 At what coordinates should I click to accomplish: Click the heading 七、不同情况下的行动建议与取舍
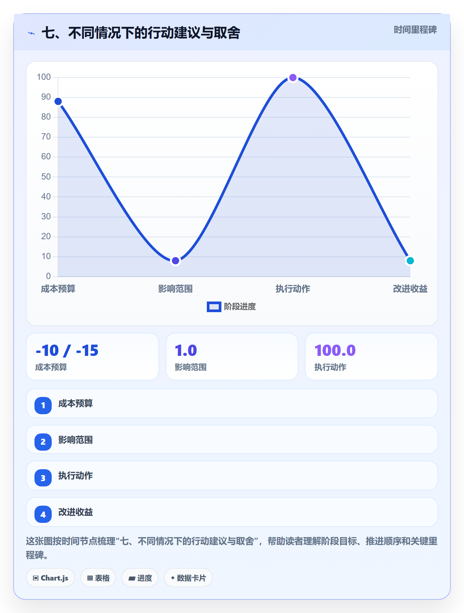click(x=141, y=33)
